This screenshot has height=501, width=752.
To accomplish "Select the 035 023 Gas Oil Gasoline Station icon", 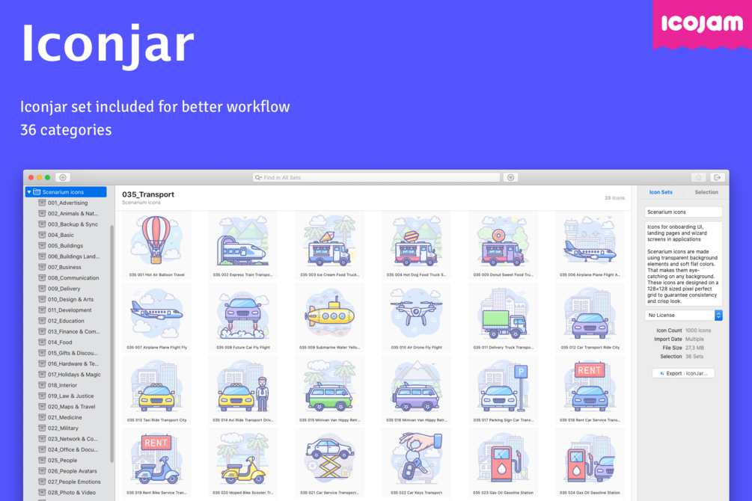I will point(503,463).
